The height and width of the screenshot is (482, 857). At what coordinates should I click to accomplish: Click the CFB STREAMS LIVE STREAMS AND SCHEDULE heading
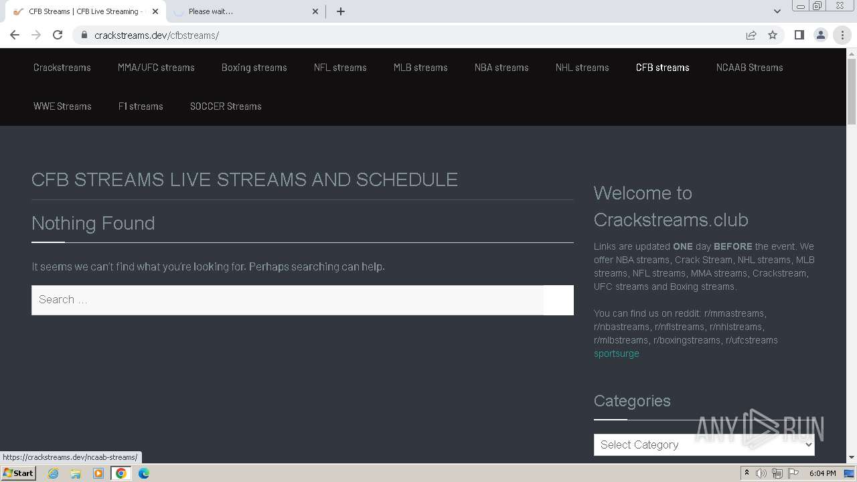pos(245,180)
